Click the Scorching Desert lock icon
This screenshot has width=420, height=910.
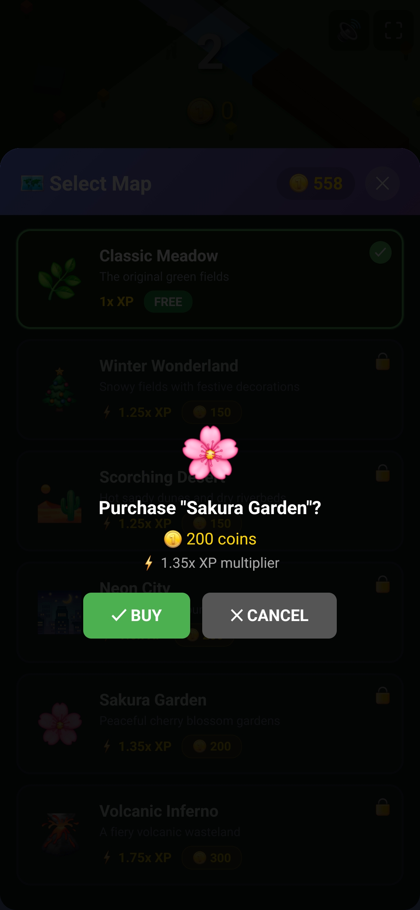(x=383, y=473)
